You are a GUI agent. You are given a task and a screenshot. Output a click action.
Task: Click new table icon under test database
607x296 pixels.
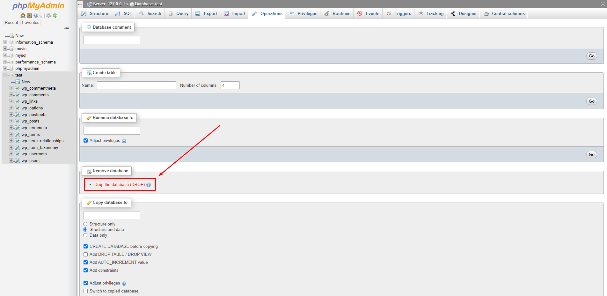click(18, 82)
